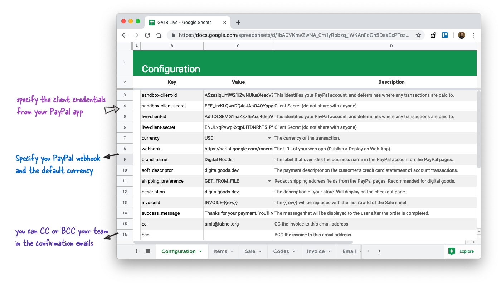
Task: Bookmark this page with the star
Action: pyautogui.click(x=418, y=35)
